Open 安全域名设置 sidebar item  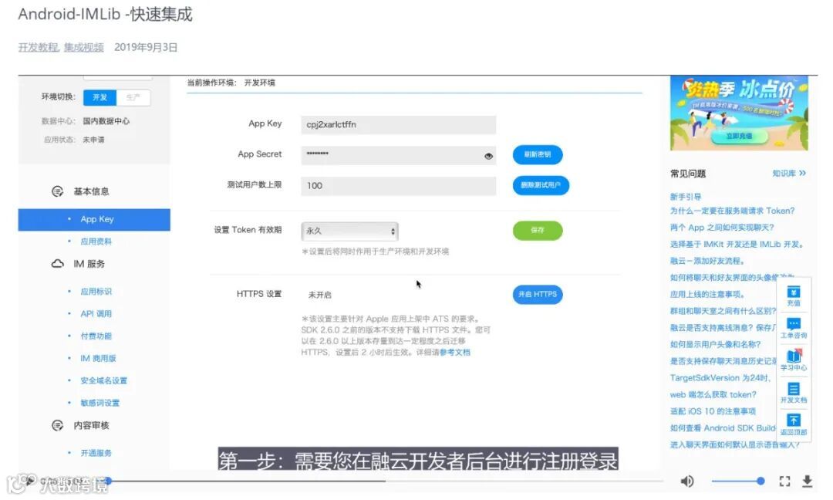click(103, 381)
